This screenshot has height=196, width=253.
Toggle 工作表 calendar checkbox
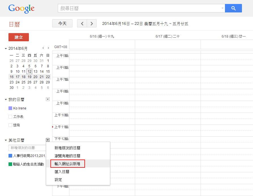click(10, 117)
